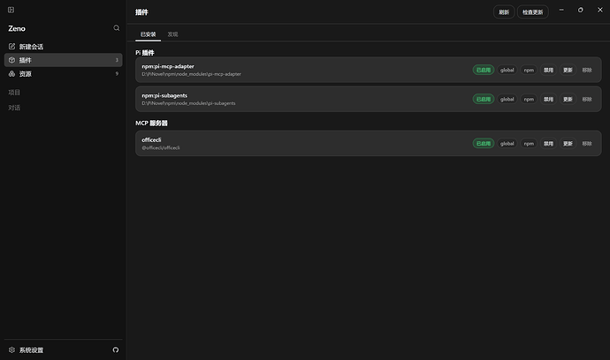Click the new conversation pencil icon
This screenshot has height=360, width=610.
(11, 47)
